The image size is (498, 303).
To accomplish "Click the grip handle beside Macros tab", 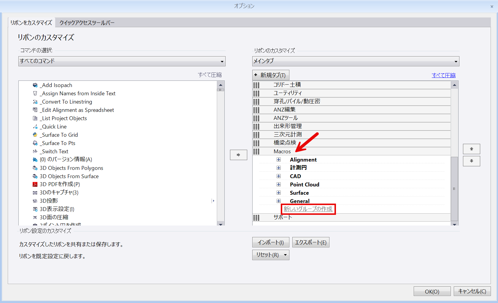I will click(256, 151).
